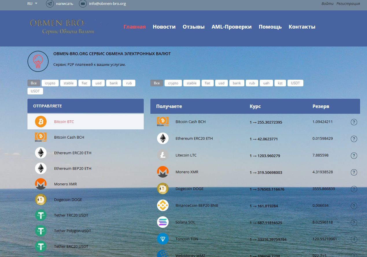Viewport: 367px width, 257px height.
Task: Select the 'USDT' filter in the receive column
Action: (x=295, y=83)
